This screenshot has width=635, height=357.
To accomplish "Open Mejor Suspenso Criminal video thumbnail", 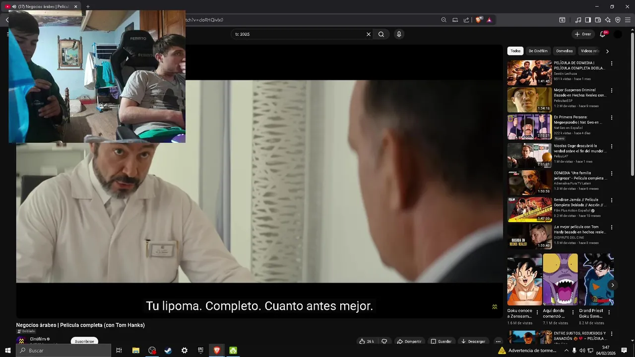I will click(529, 100).
